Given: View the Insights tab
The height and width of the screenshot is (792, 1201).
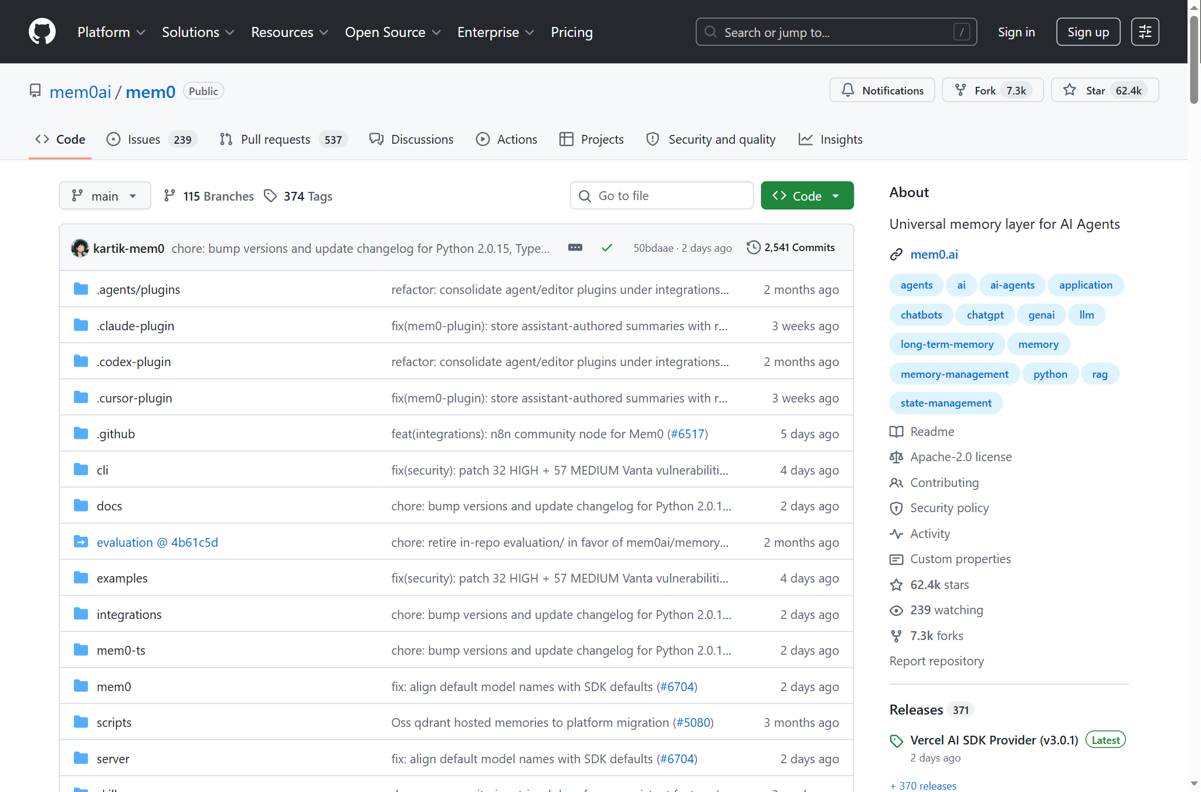Looking at the screenshot, I should tap(830, 140).
